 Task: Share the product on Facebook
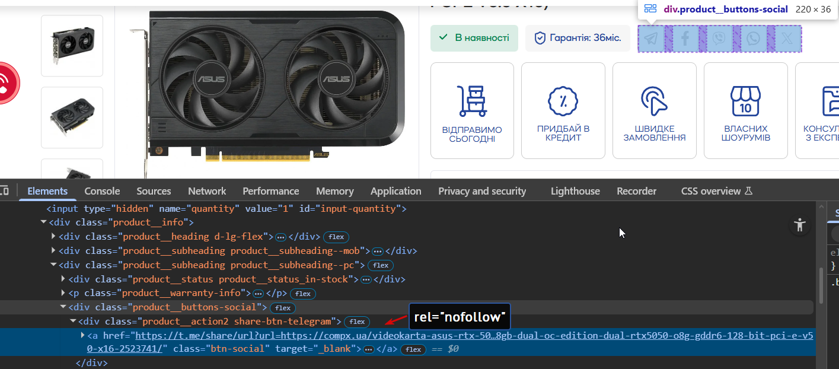685,39
